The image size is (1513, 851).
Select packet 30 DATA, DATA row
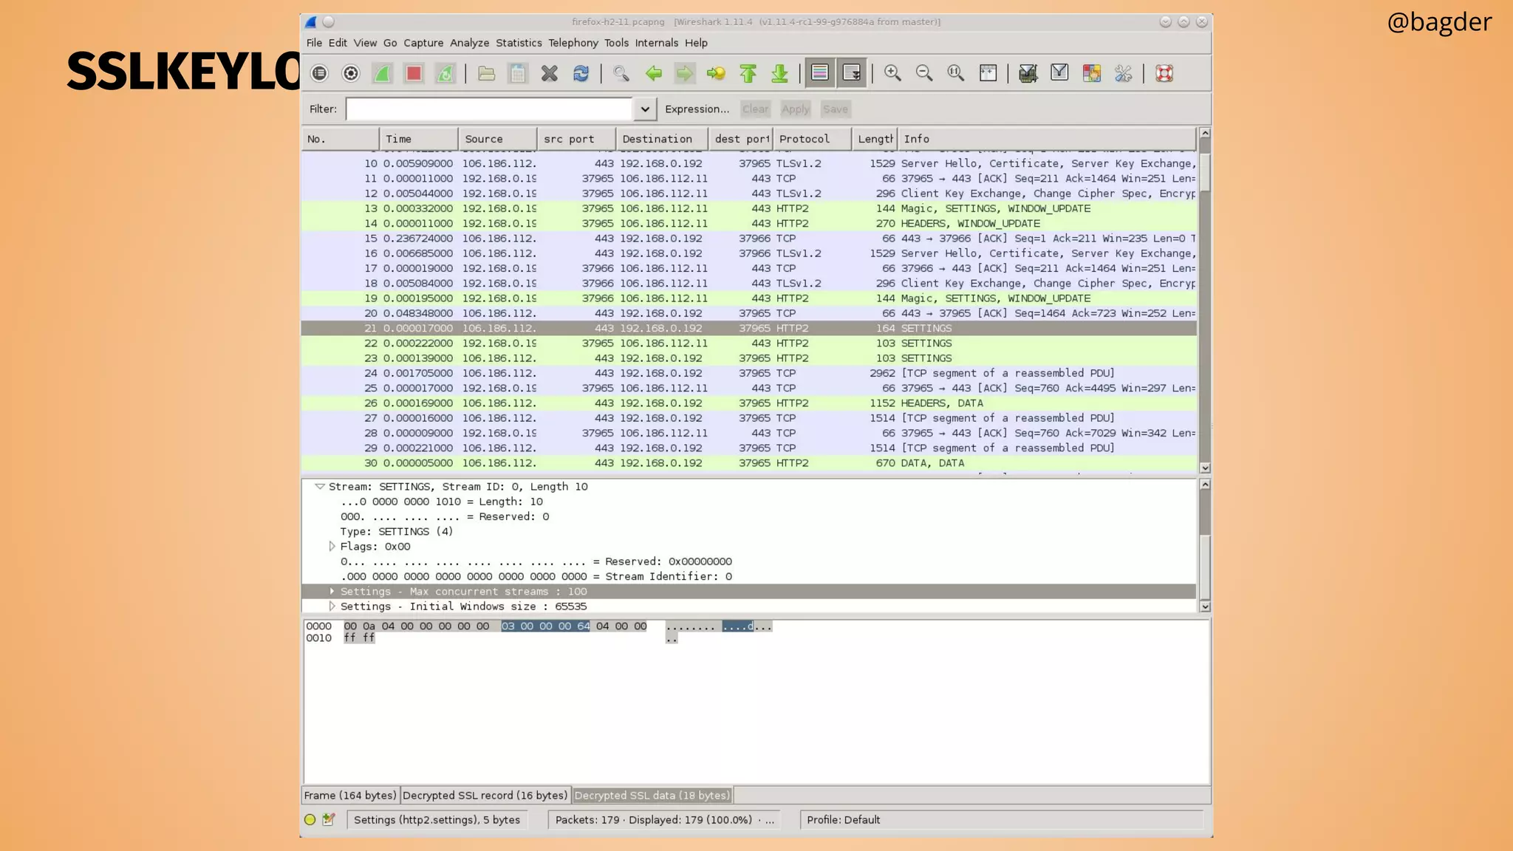coord(749,462)
